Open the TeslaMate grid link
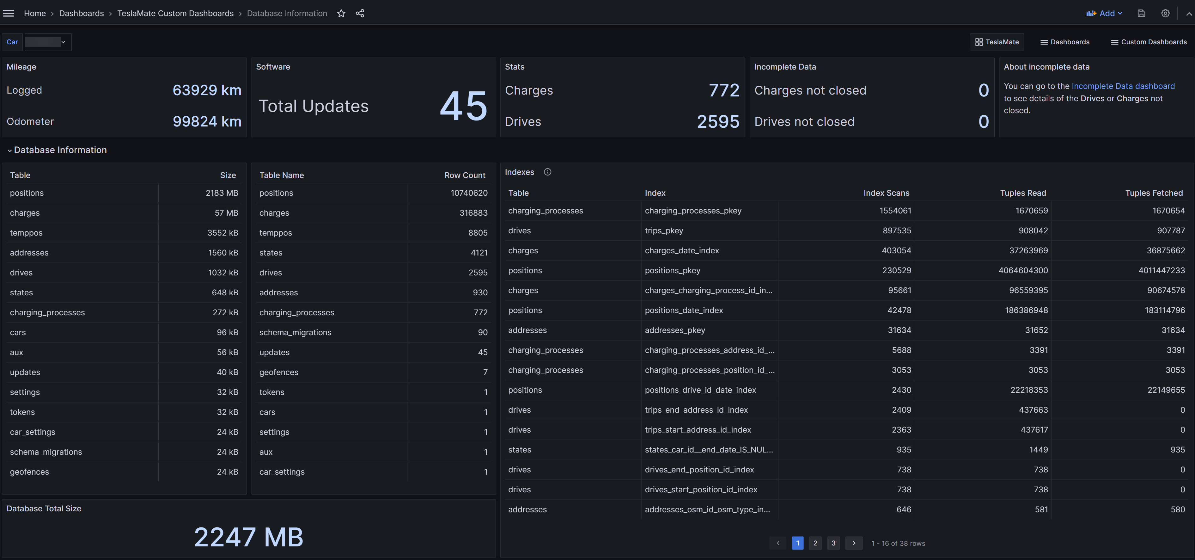This screenshot has width=1195, height=560. coord(997,42)
